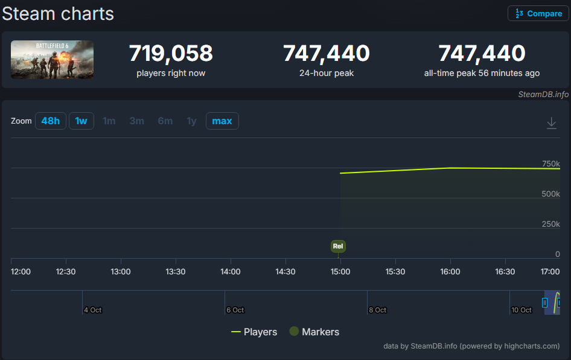Open the Battlefield 6 game thumbnail
Image resolution: width=571 pixels, height=360 pixels.
point(52,60)
